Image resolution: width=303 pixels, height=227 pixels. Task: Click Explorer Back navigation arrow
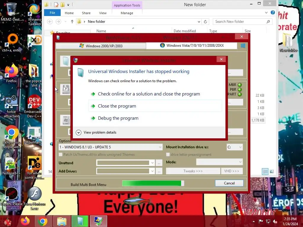pyautogui.click(x=50, y=22)
